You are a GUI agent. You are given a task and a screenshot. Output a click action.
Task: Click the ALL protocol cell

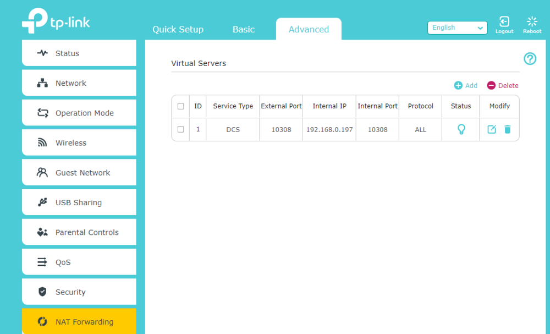click(x=420, y=129)
